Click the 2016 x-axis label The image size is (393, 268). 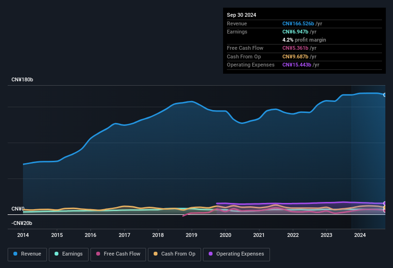click(90, 235)
